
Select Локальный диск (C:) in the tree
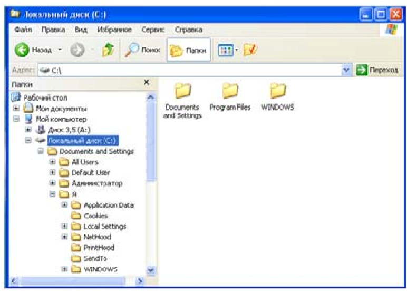[83, 140]
